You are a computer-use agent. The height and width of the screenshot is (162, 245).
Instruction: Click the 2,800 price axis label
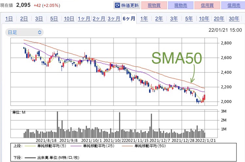(x=226, y=43)
